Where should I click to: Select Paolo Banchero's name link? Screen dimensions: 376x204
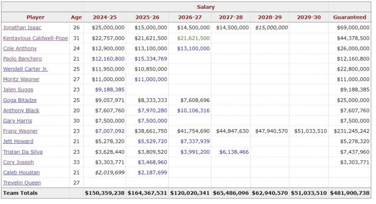[x=22, y=59]
